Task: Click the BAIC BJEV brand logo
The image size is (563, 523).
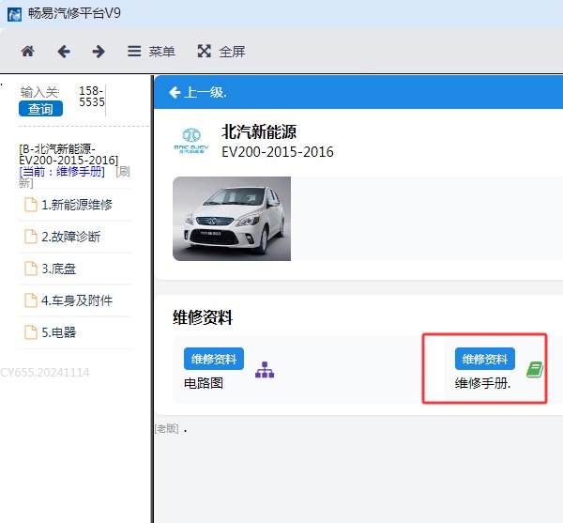Action: point(191,141)
